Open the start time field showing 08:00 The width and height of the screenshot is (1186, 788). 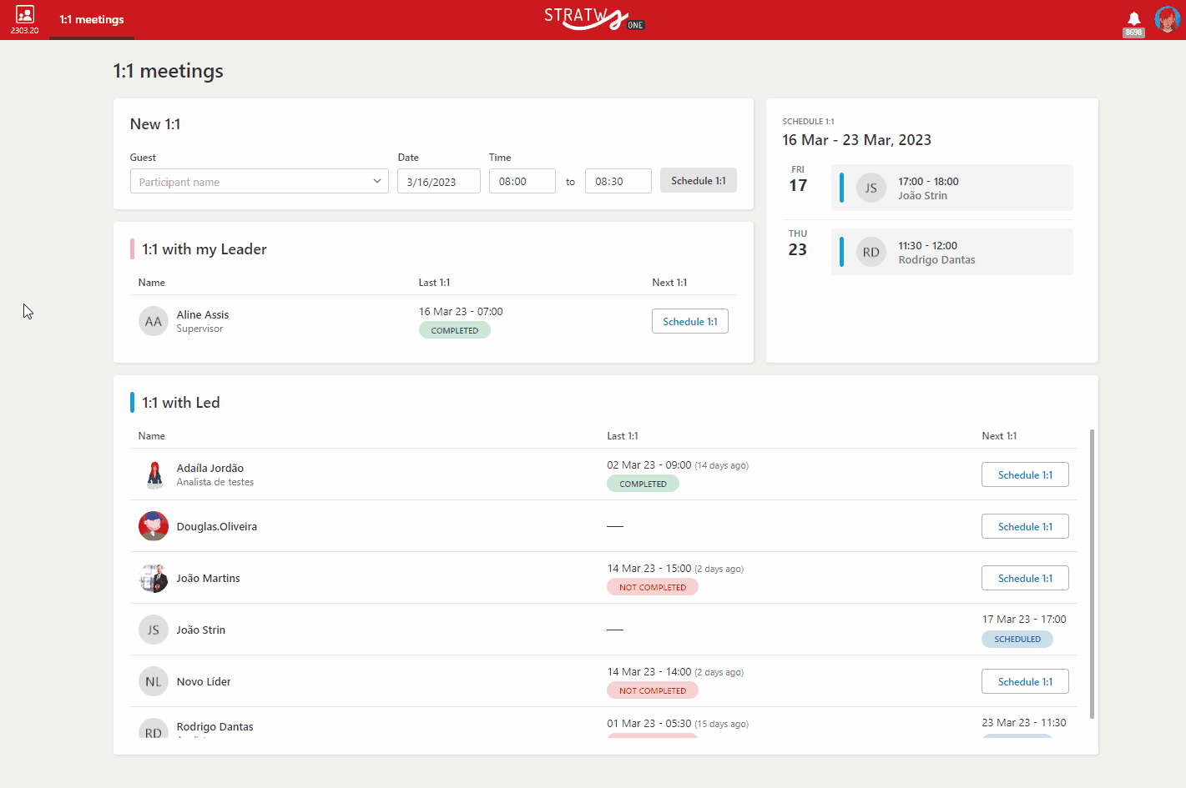(522, 181)
